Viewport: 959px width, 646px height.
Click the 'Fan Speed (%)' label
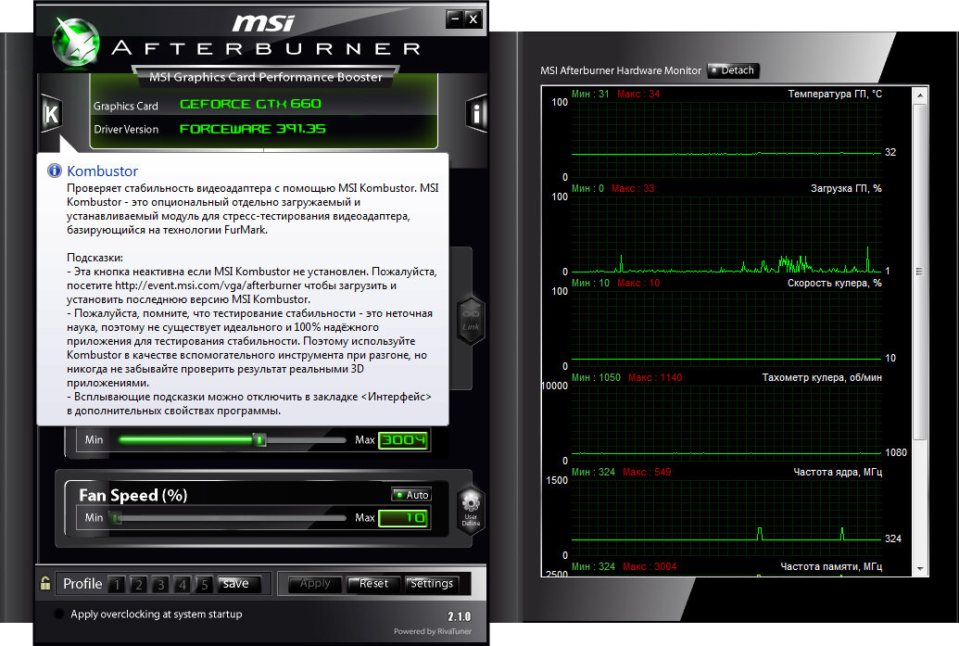(133, 496)
